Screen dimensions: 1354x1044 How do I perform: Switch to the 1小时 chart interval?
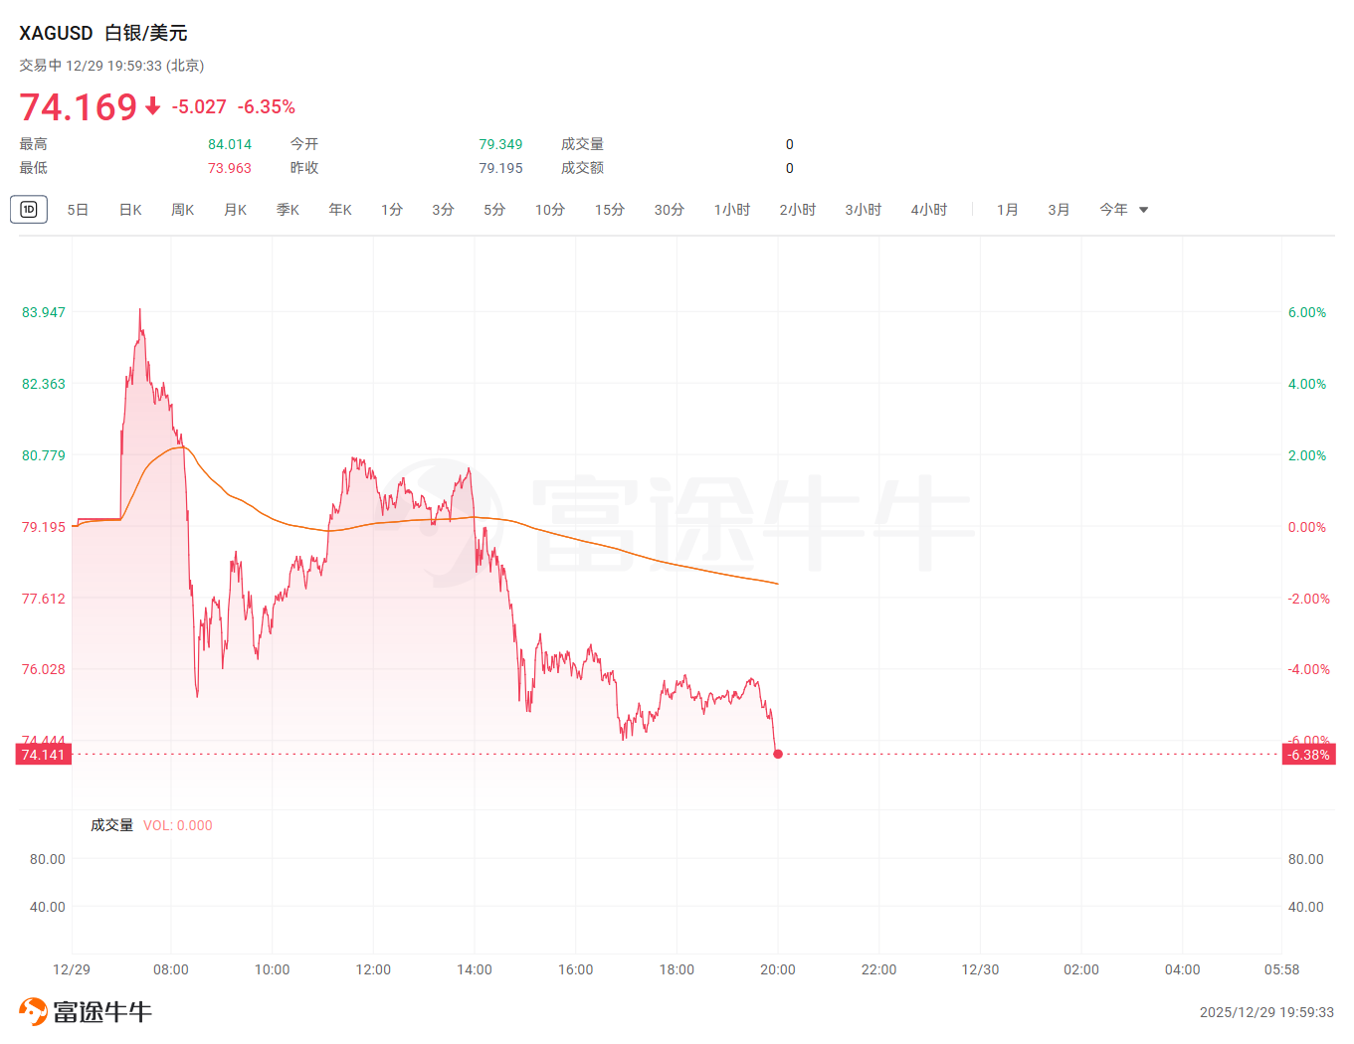click(x=731, y=210)
